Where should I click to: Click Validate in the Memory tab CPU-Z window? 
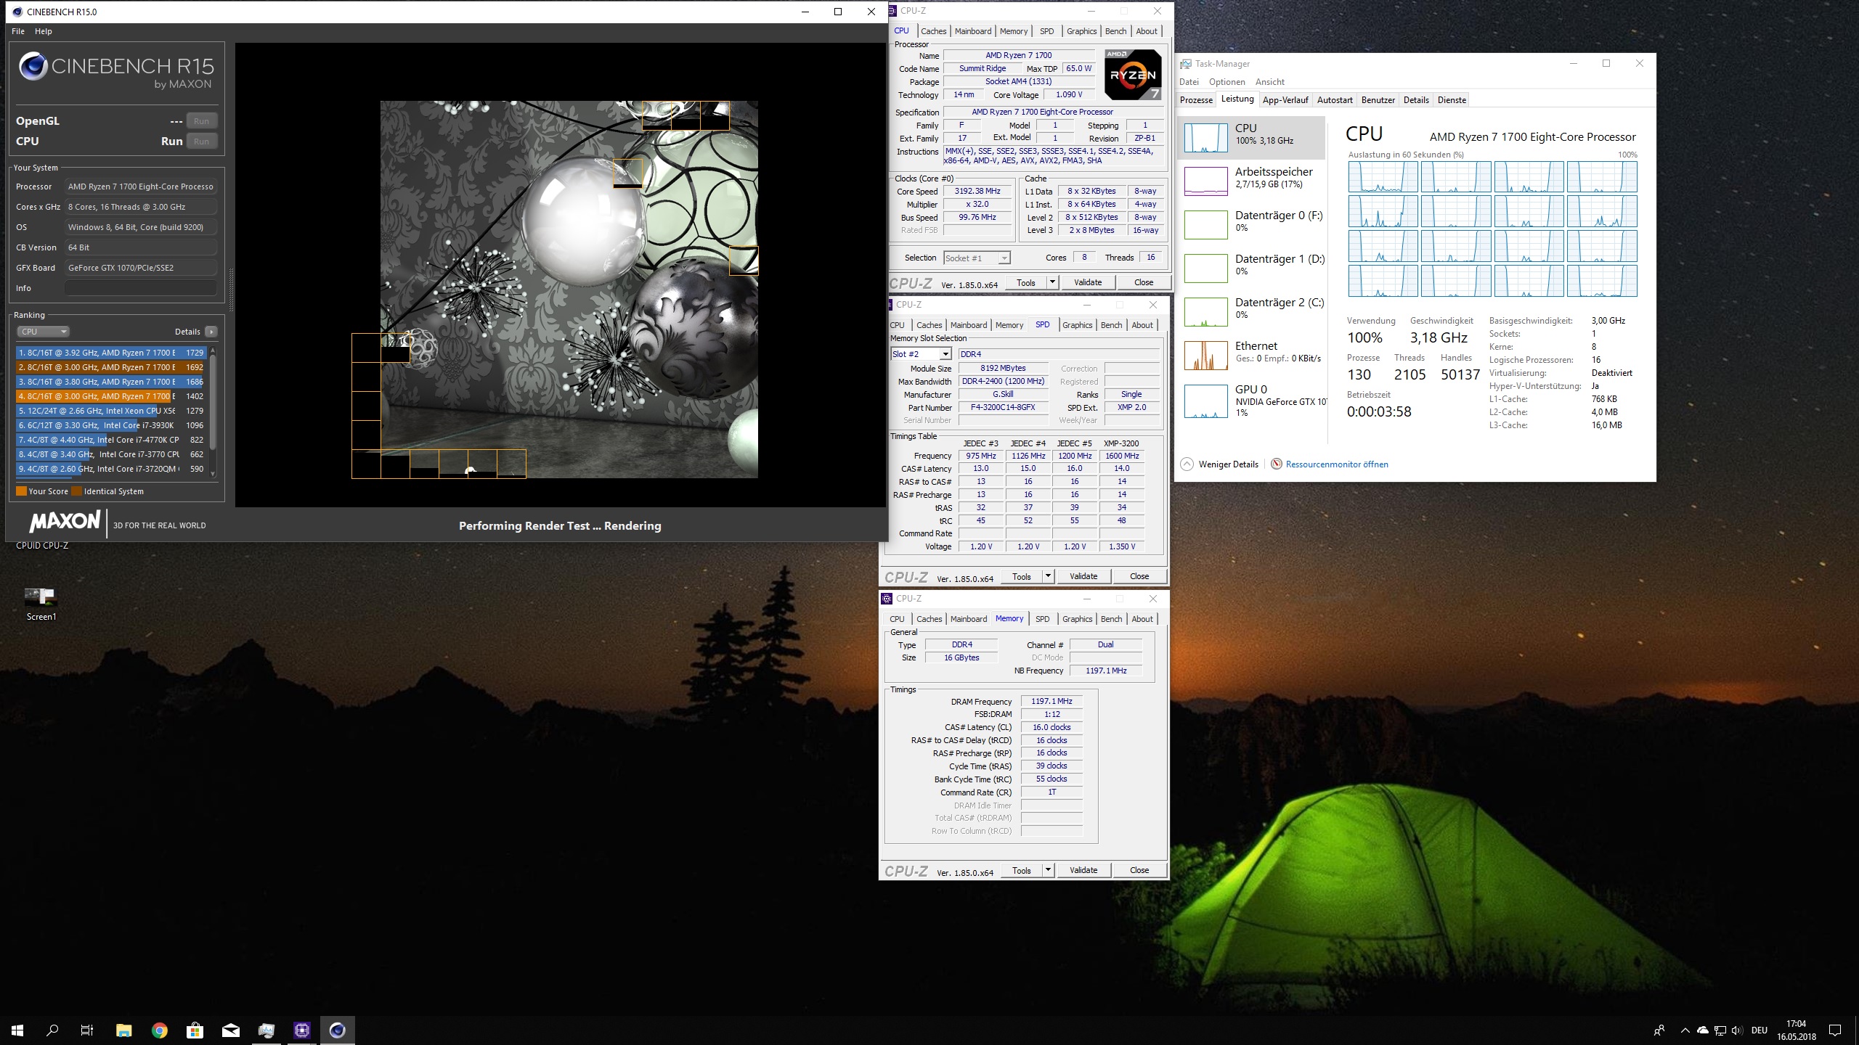1083,870
